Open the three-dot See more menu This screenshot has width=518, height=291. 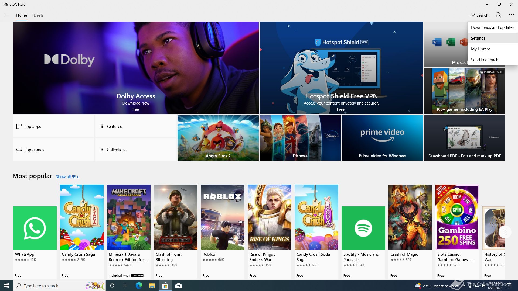click(512, 15)
